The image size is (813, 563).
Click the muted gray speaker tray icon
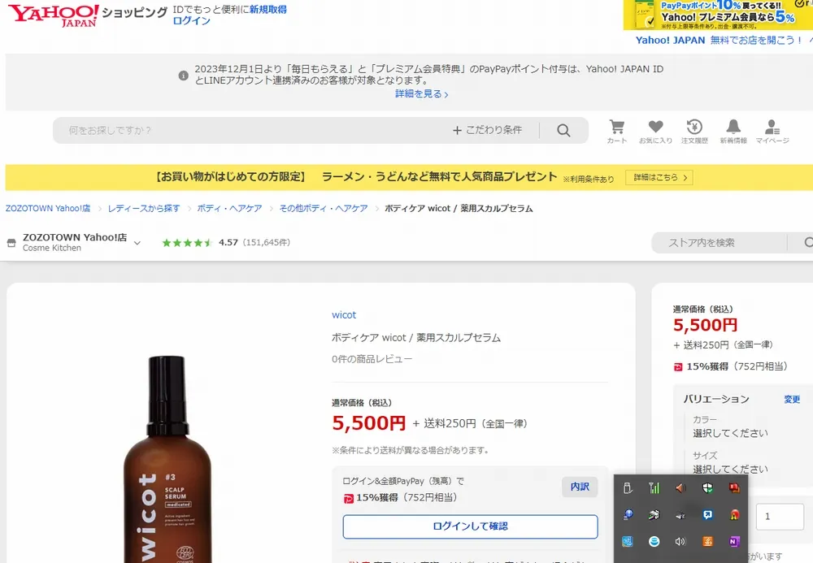click(x=680, y=515)
